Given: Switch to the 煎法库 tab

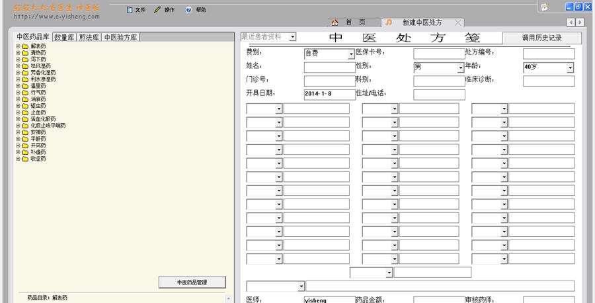Looking at the screenshot, I should (89, 37).
